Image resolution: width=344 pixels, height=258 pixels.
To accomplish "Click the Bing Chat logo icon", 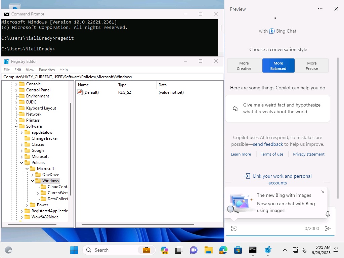I will (x=272, y=31).
